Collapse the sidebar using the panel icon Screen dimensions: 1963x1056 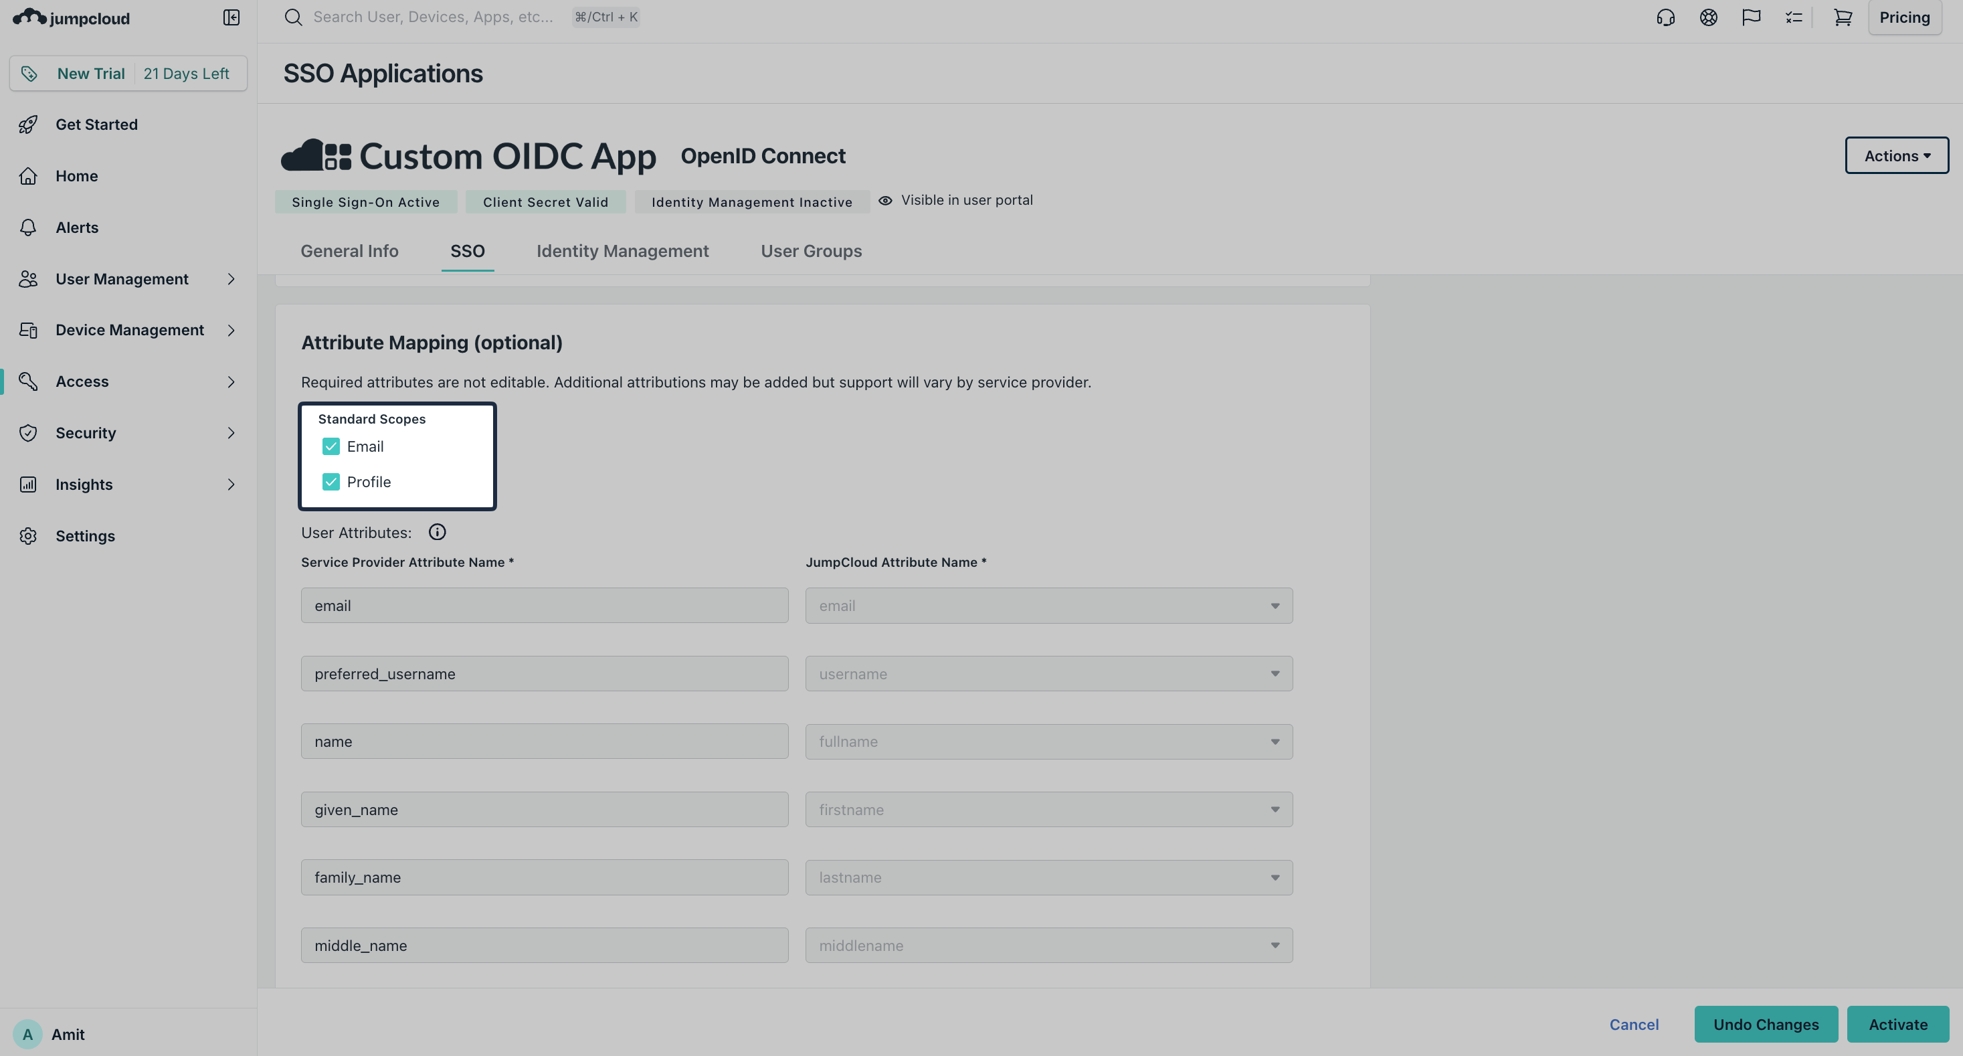[x=231, y=17]
